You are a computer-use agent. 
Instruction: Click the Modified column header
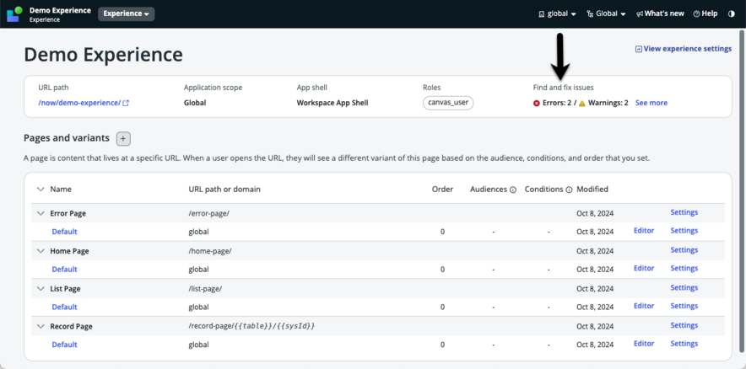[x=592, y=189]
